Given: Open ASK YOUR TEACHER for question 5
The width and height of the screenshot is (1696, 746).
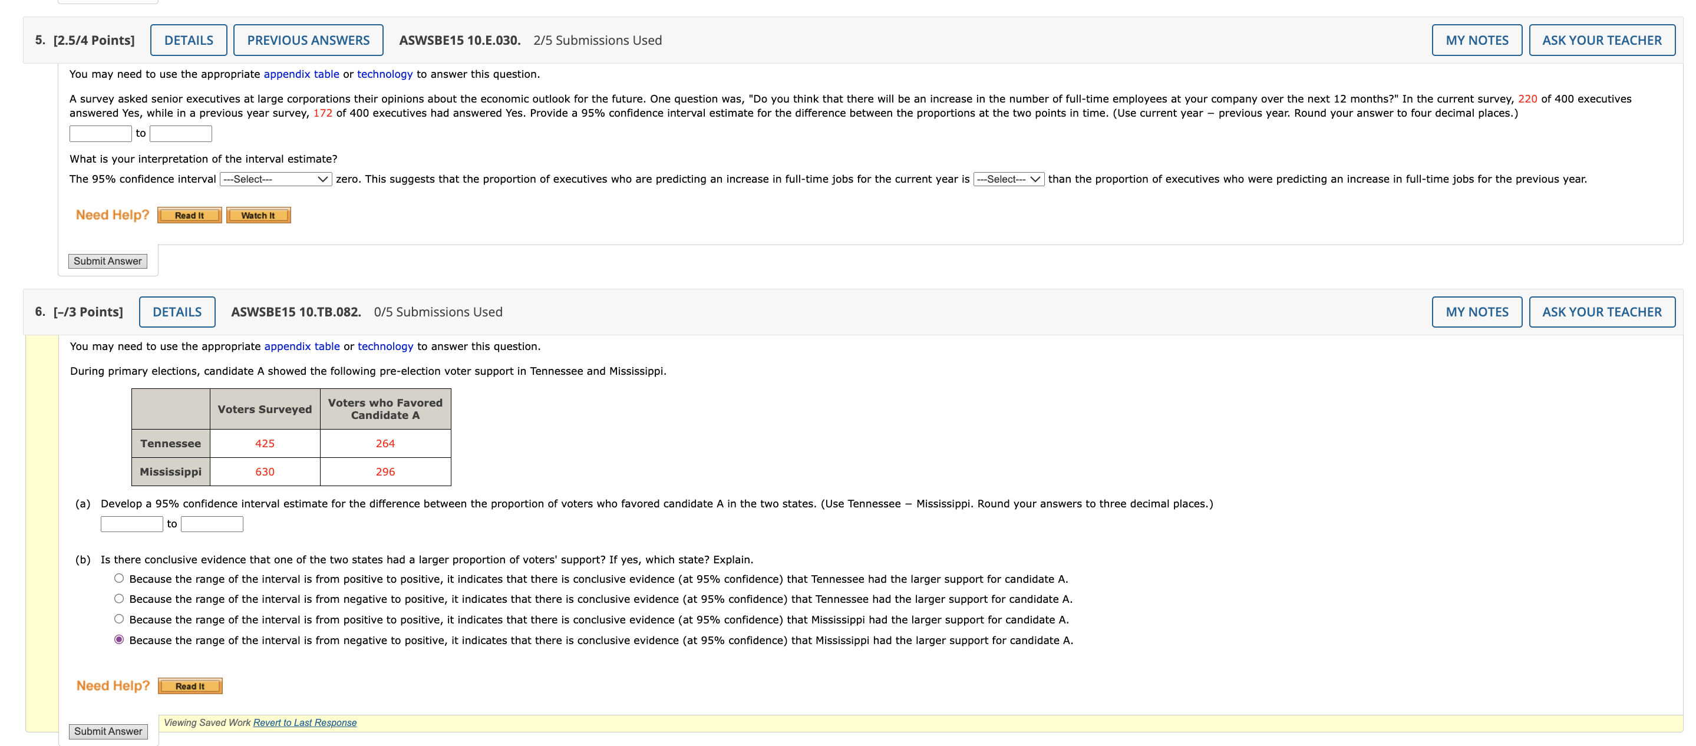Looking at the screenshot, I should pyautogui.click(x=1602, y=39).
